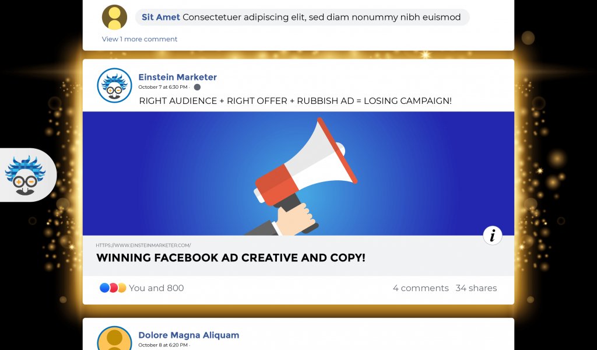The image size is (597, 350).
Task: Click the Sit Amet commenter avatar
Action: tap(114, 17)
